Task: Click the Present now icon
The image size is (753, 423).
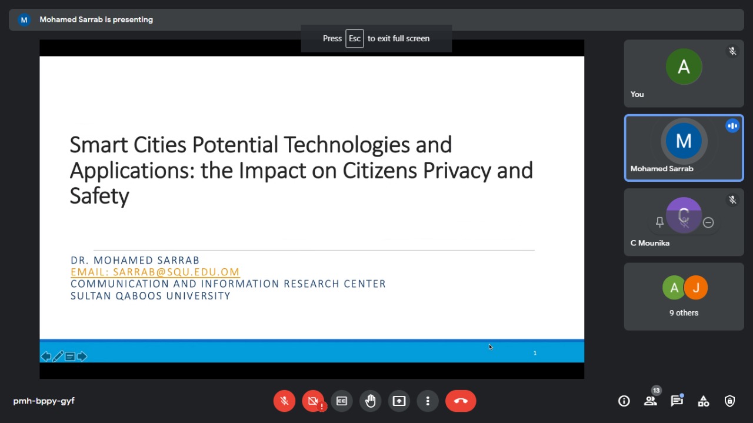Action: click(x=399, y=401)
